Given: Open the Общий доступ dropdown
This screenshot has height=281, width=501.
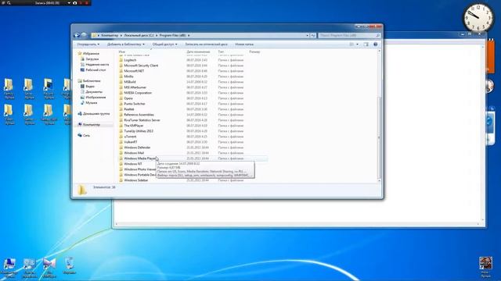Looking at the screenshot, I should click(x=164, y=44).
